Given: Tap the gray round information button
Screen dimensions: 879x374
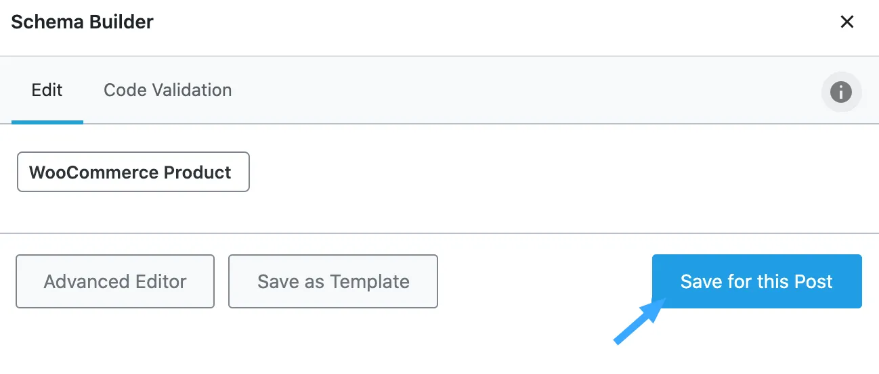Looking at the screenshot, I should point(841,91).
